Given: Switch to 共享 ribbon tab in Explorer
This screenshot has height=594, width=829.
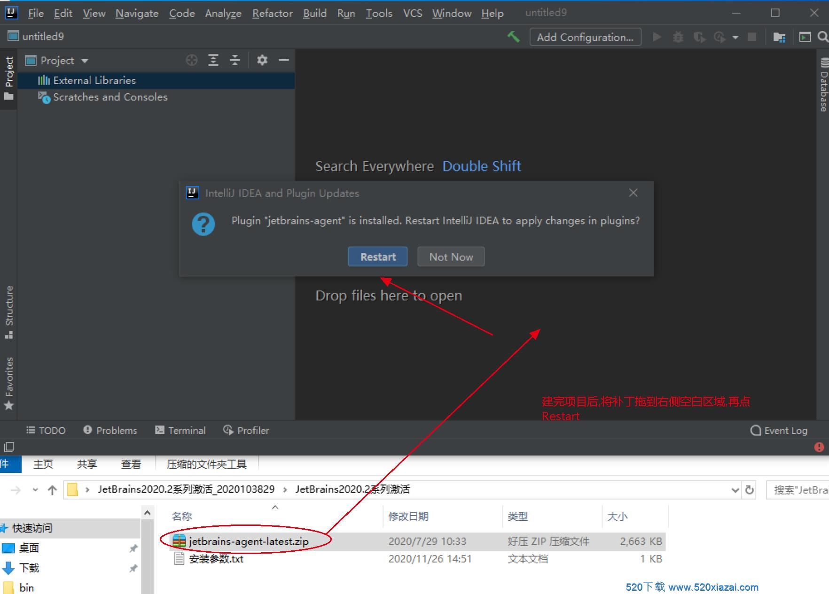Looking at the screenshot, I should (87, 464).
